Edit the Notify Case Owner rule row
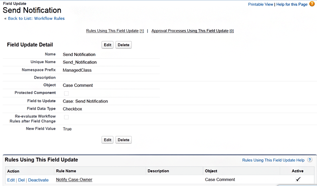Screen dimensions: 317x186 click(x=10, y=180)
